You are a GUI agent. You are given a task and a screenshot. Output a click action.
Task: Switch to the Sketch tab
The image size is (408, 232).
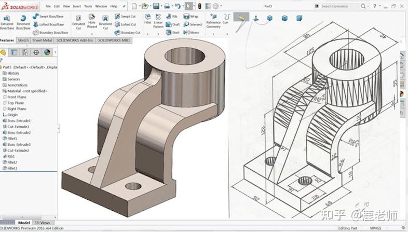[23, 40]
